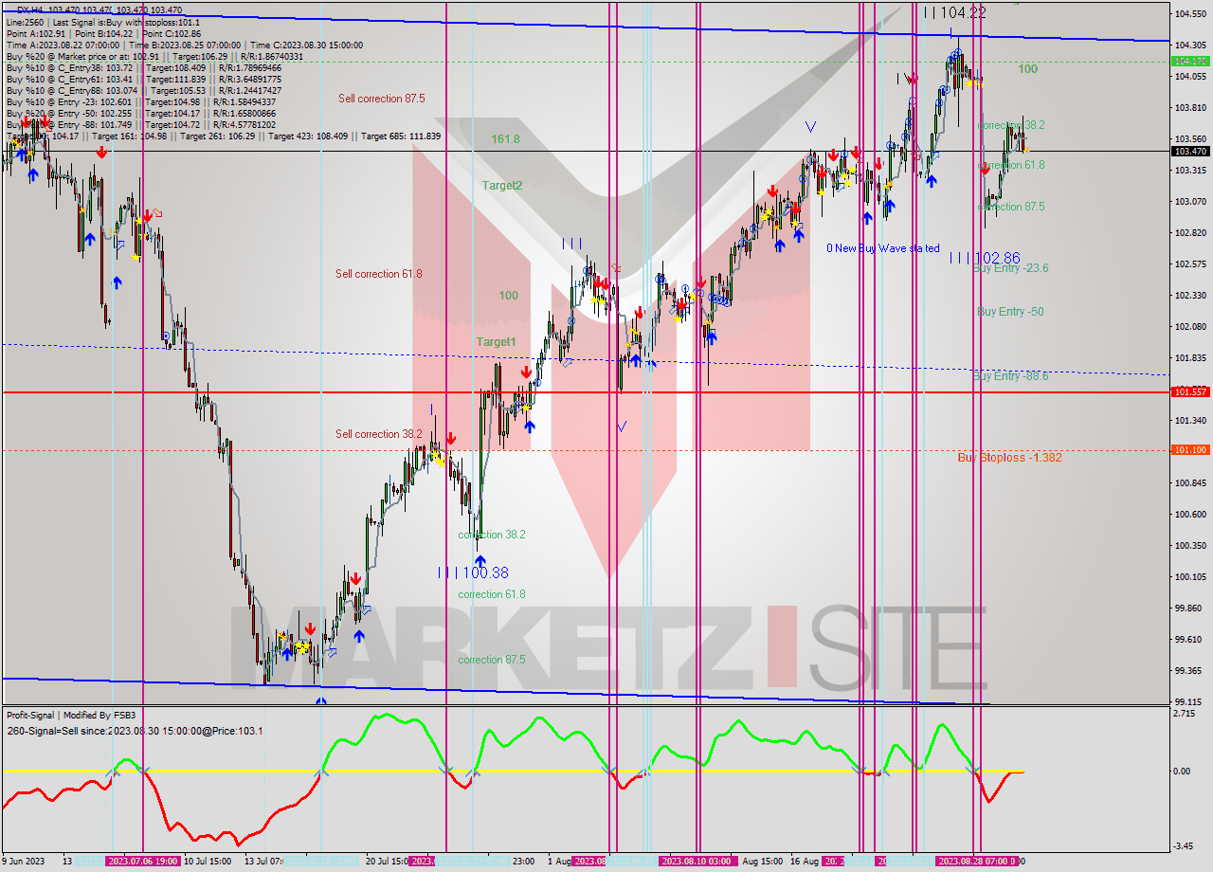This screenshot has width=1213, height=872.
Task: Select the 99.365 price scale value
Action: coord(1190,671)
